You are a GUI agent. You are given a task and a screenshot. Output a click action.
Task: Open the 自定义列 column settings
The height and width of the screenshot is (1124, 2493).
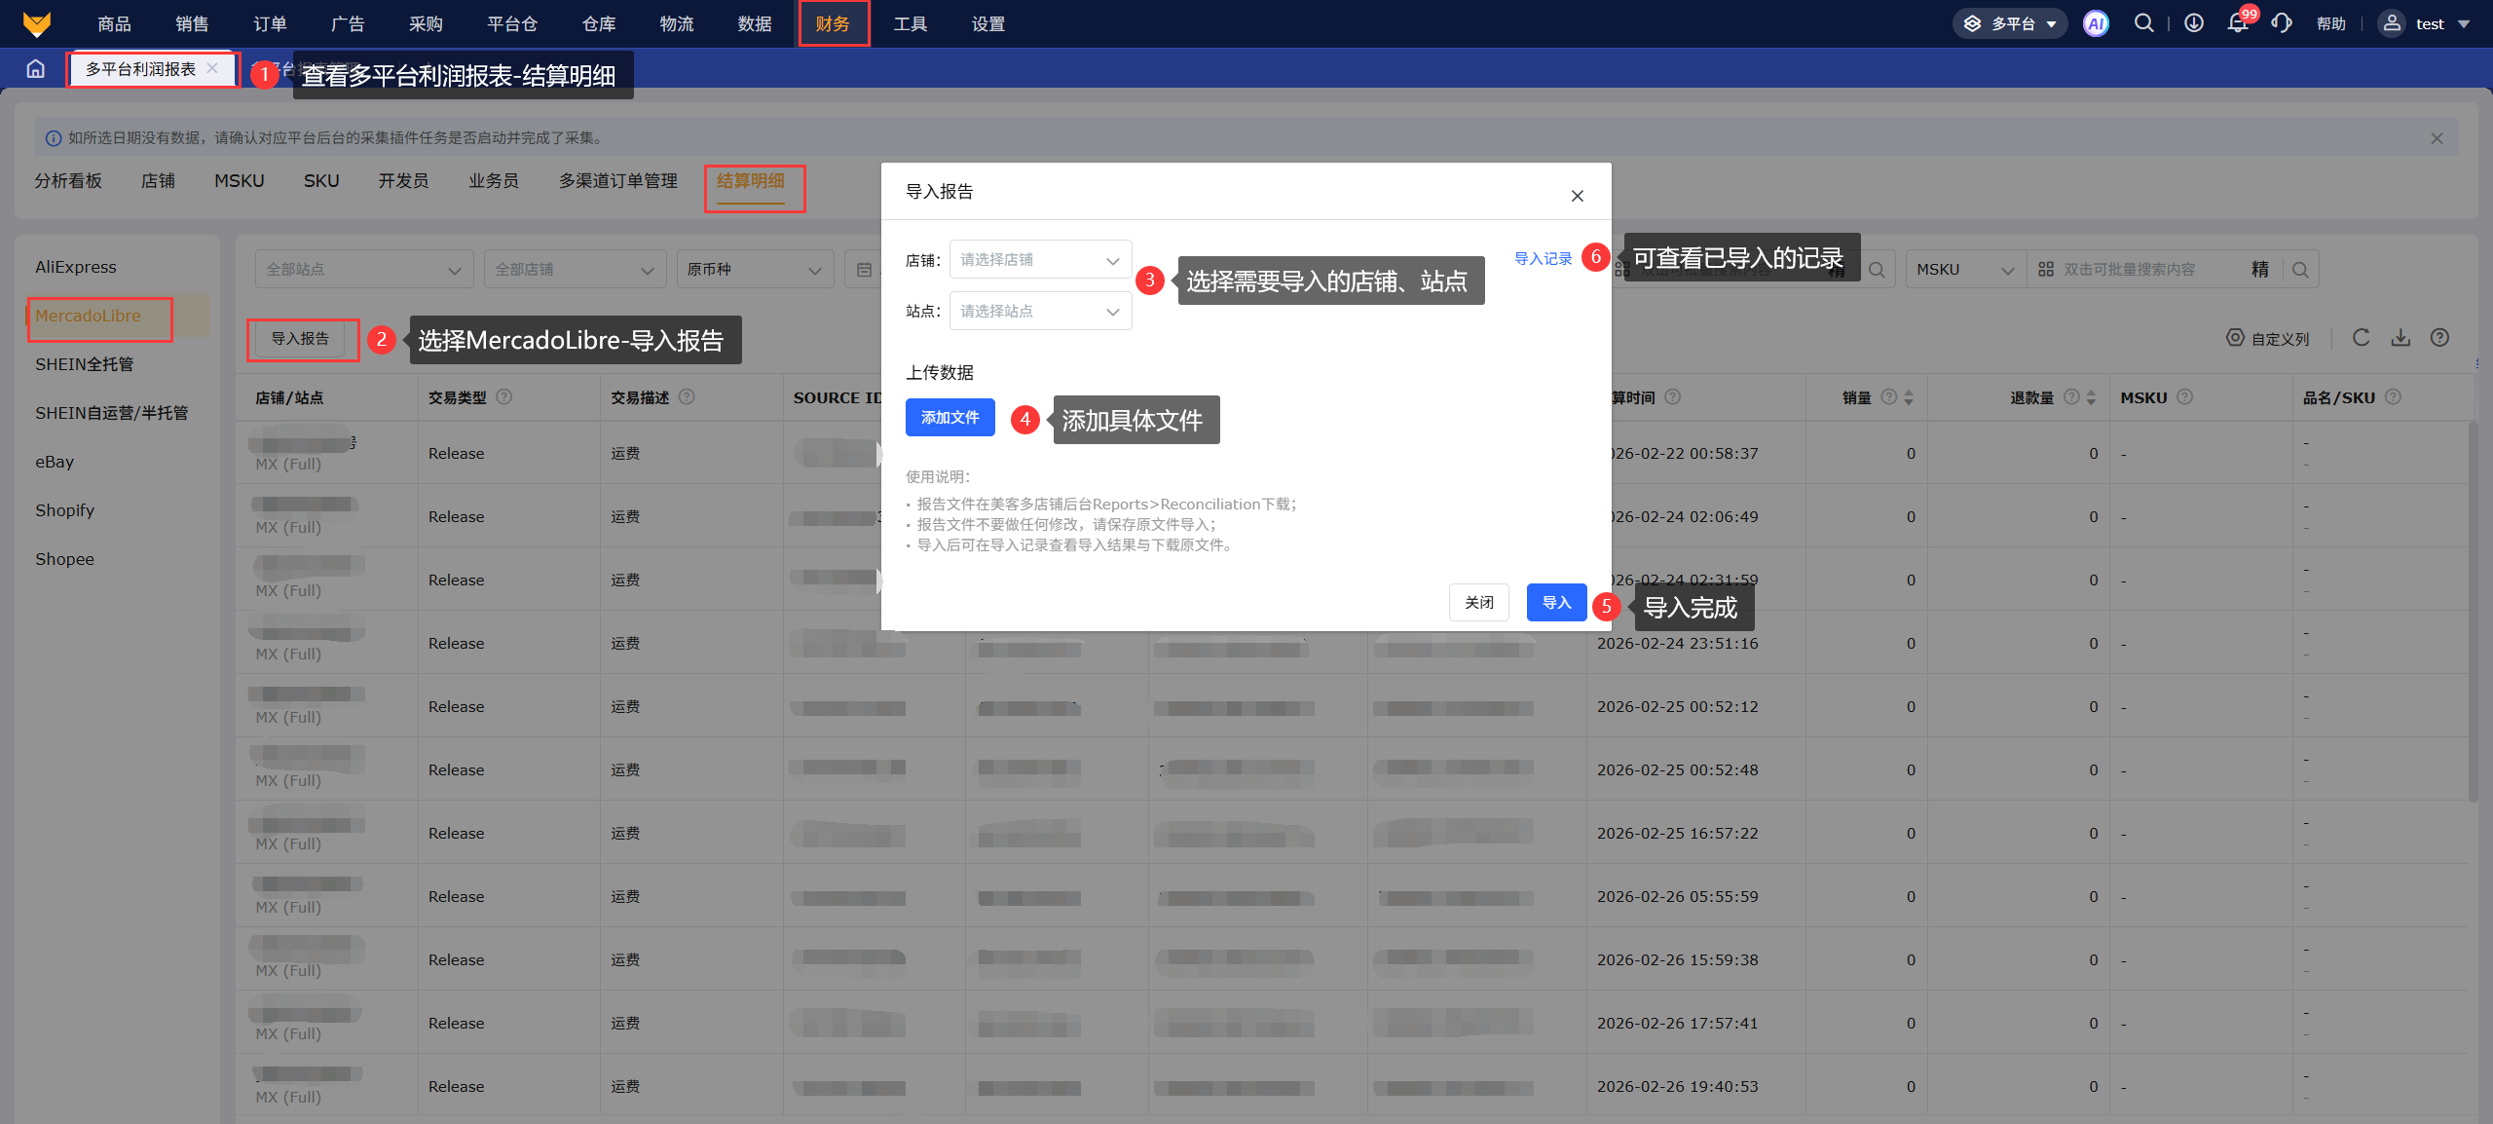pyautogui.click(x=2268, y=338)
